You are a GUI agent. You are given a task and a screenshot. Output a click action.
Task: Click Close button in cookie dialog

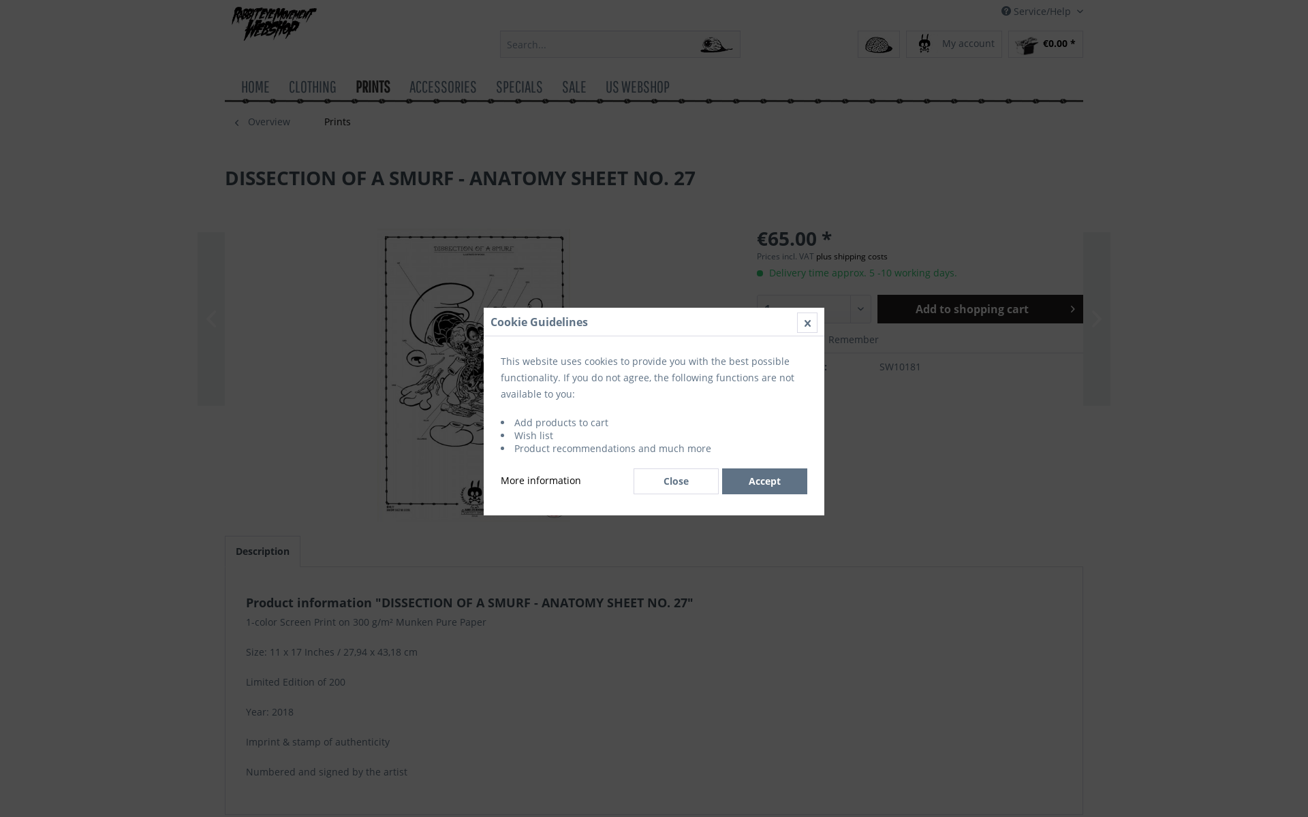coord(676,481)
